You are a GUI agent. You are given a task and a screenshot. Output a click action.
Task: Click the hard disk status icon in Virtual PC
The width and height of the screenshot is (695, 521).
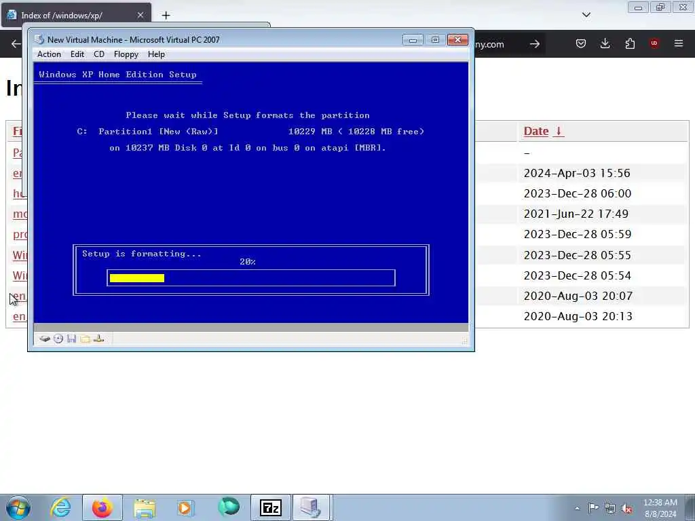click(45, 339)
